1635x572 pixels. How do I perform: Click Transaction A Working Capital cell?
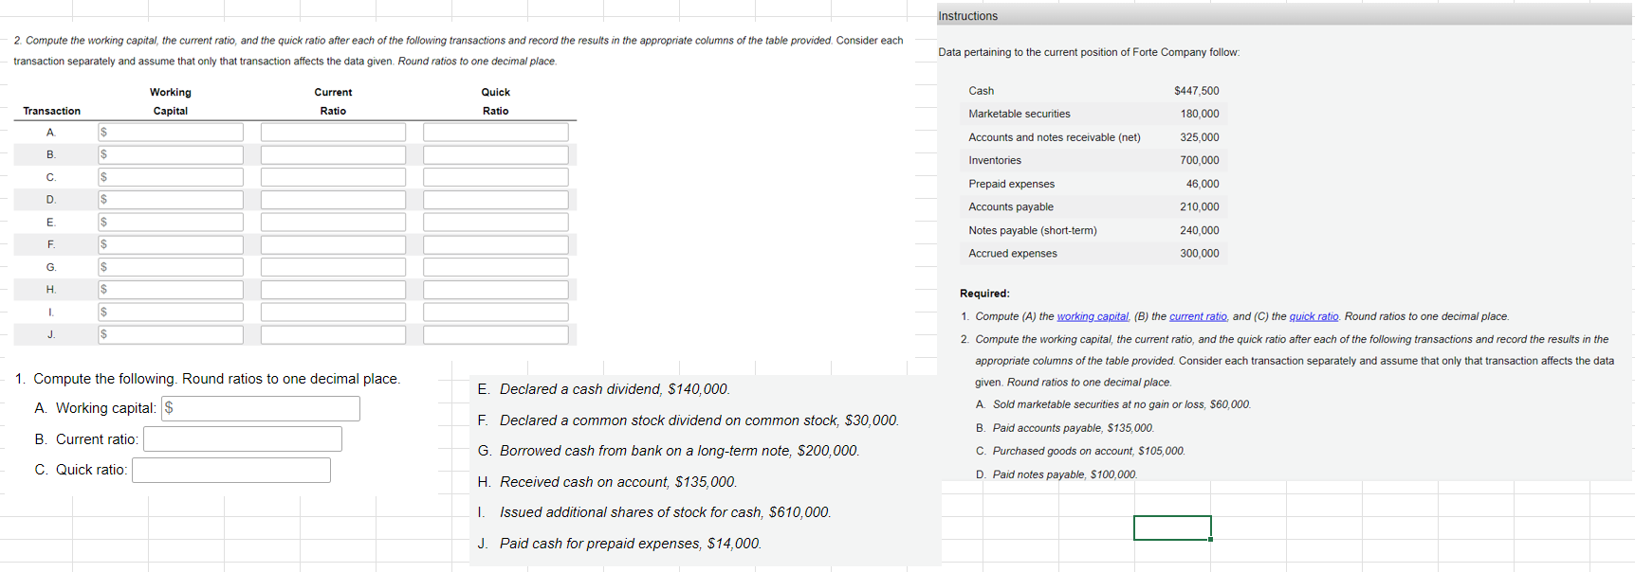(x=170, y=132)
